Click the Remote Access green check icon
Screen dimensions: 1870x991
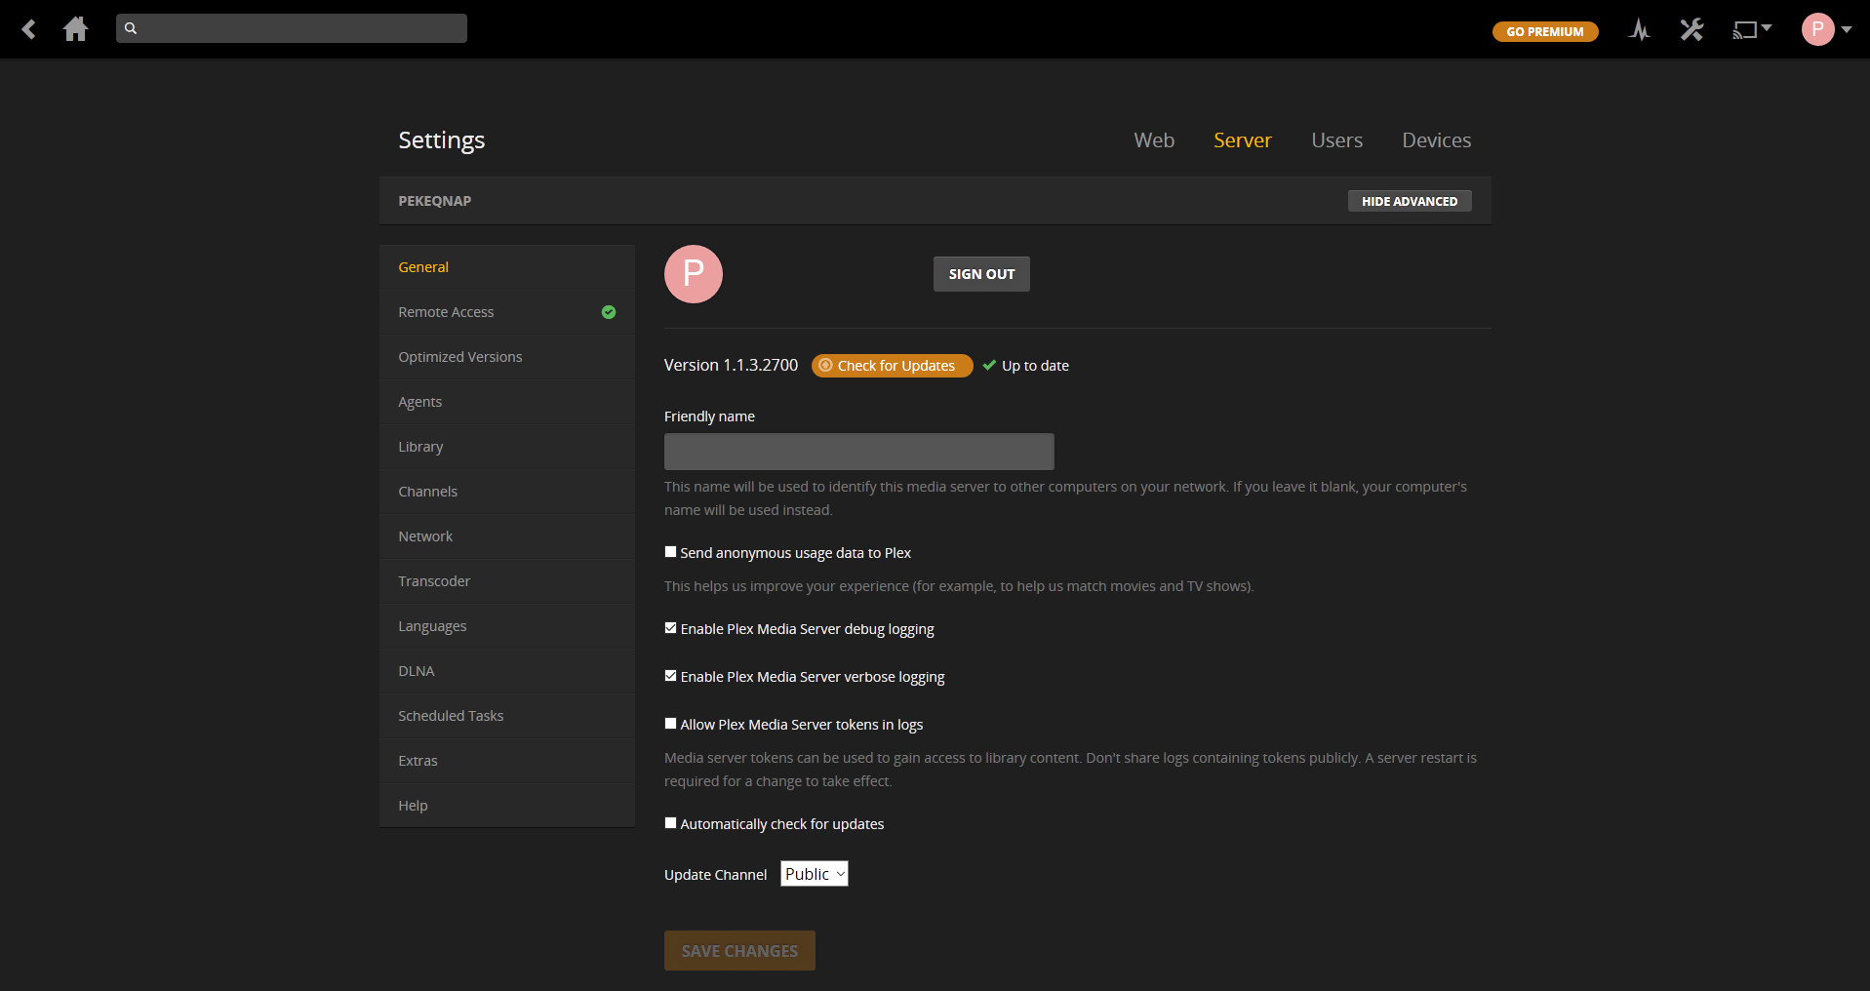click(x=609, y=312)
